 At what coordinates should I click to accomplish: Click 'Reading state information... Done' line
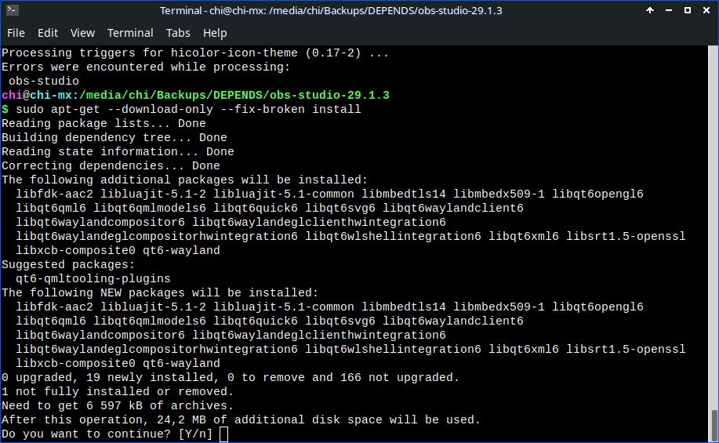pyautogui.click(x=118, y=152)
